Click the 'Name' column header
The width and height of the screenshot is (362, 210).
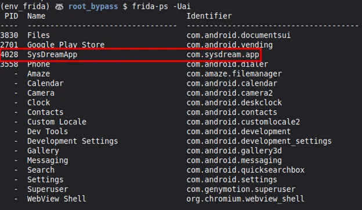pos(36,16)
